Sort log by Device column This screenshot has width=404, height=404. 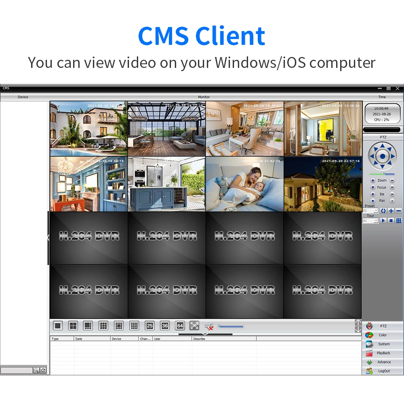125,339
